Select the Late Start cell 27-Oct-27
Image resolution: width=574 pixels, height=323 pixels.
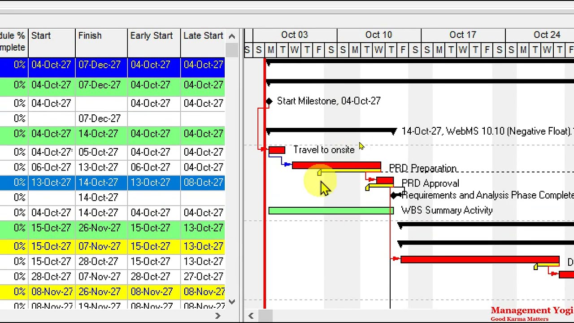(203, 276)
